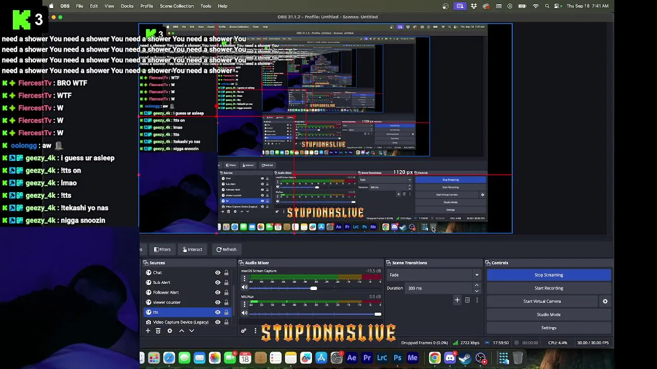The image size is (657, 369).
Task: Hide the Follower Alert source
Action: pyautogui.click(x=218, y=293)
